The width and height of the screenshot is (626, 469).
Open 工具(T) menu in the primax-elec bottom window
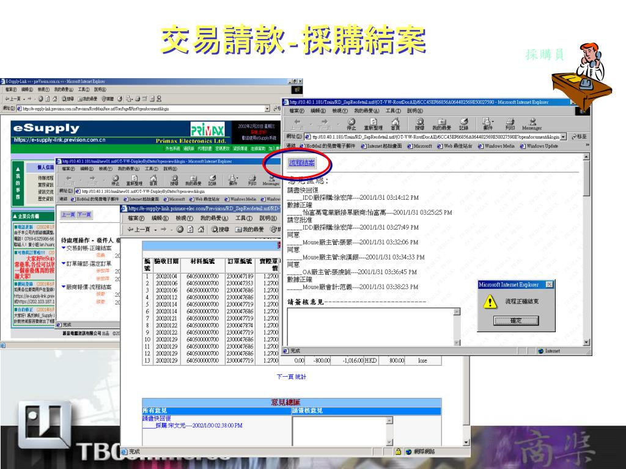[243, 218]
